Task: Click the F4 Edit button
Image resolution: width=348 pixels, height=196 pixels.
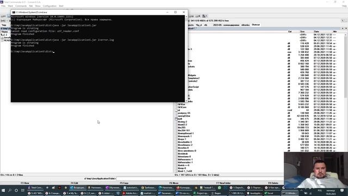Action: pos(74,183)
